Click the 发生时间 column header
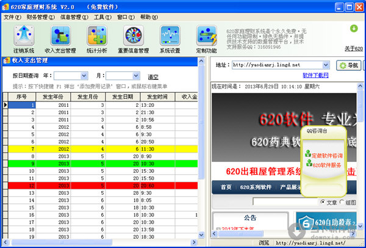This screenshot has width=366, height=248. tap(157, 97)
